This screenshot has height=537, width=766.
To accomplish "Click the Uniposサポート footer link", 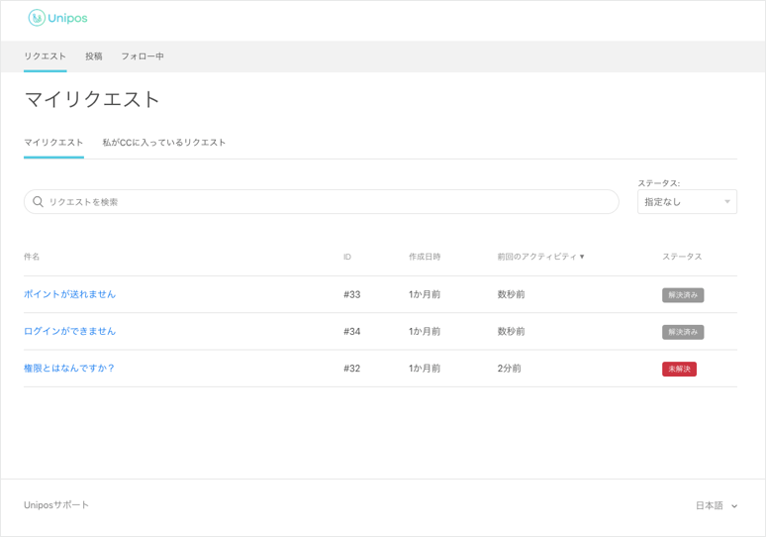I will (56, 504).
